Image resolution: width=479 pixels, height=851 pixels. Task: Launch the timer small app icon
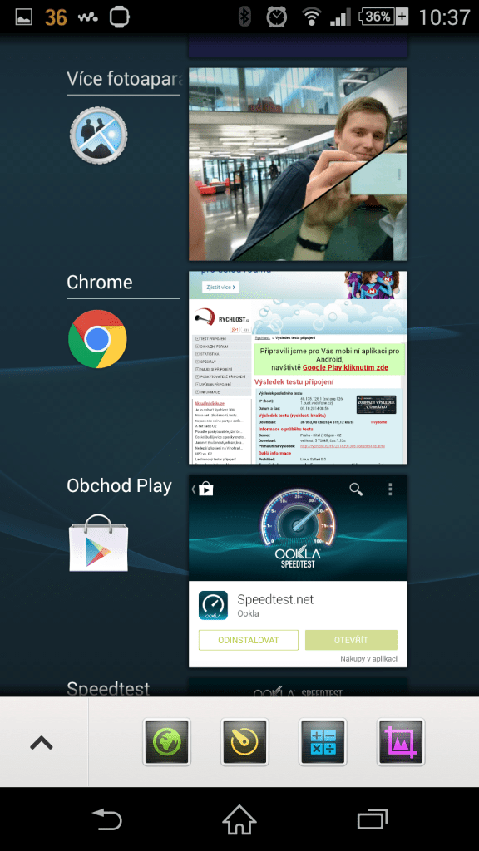point(245,741)
